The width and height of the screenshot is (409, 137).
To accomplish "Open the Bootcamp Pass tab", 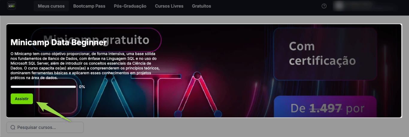I will pos(89,6).
